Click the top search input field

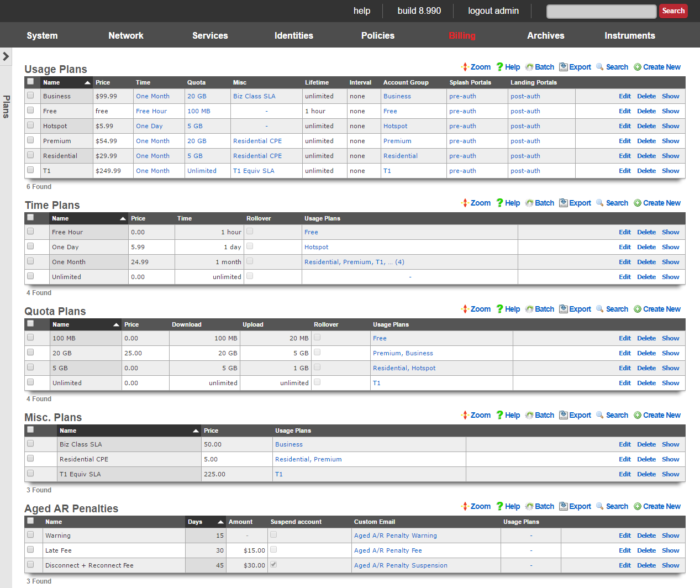[x=601, y=11]
